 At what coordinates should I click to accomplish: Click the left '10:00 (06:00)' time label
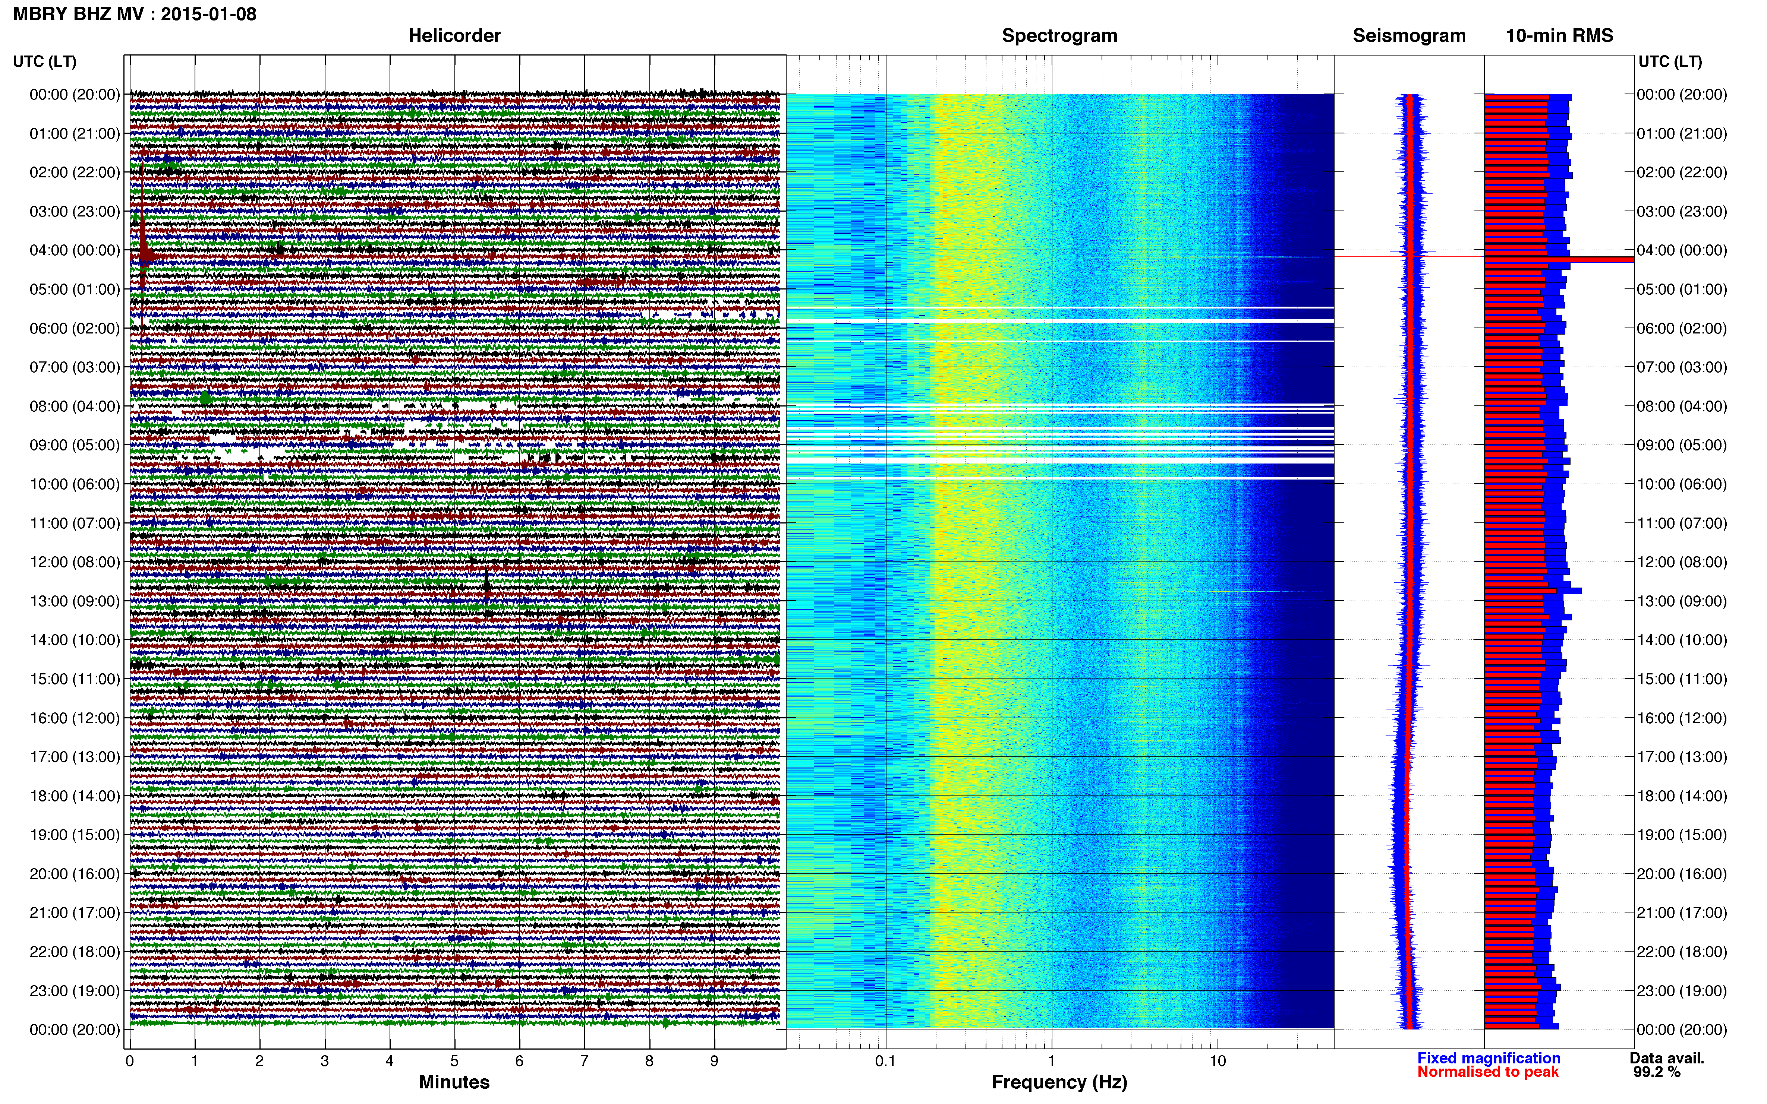(x=75, y=484)
